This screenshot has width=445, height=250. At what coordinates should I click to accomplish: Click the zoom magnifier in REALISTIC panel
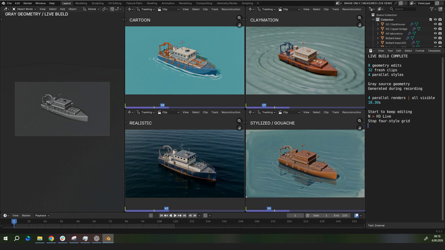tap(239, 121)
